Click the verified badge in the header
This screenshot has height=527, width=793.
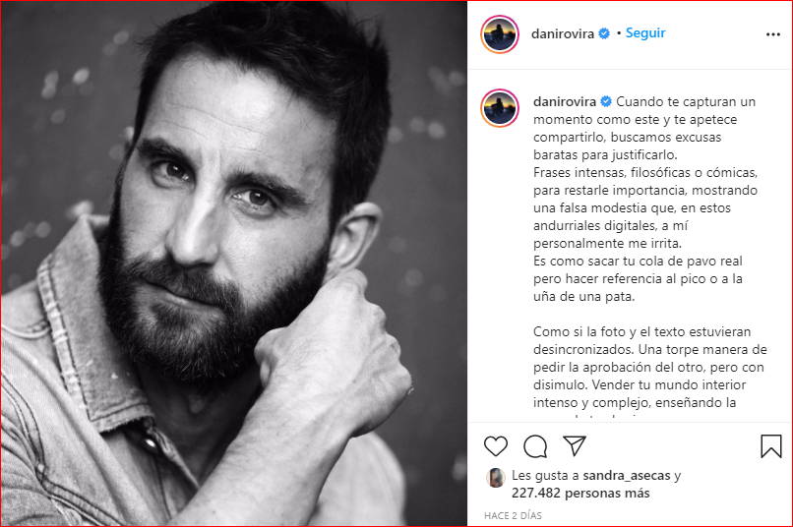[x=604, y=33]
